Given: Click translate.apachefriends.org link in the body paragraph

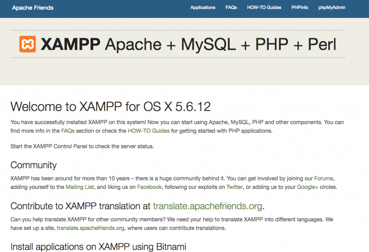Looking at the screenshot, I should coord(90,228).
